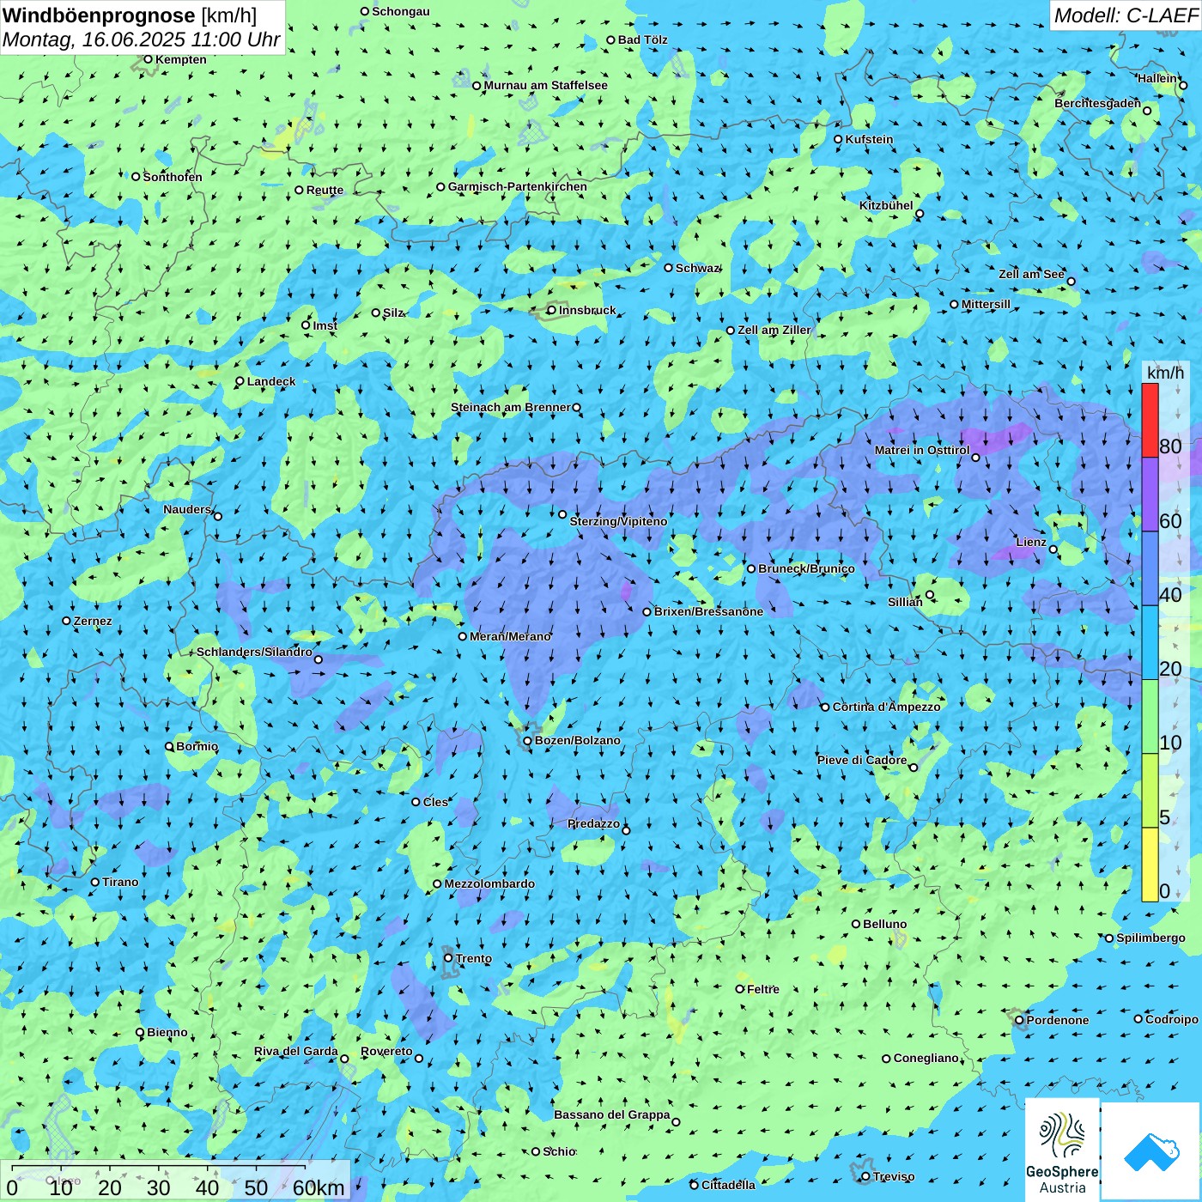Screen dimensions: 1202x1202
Task: Click the Zell am See marker
Action: coord(1071,281)
